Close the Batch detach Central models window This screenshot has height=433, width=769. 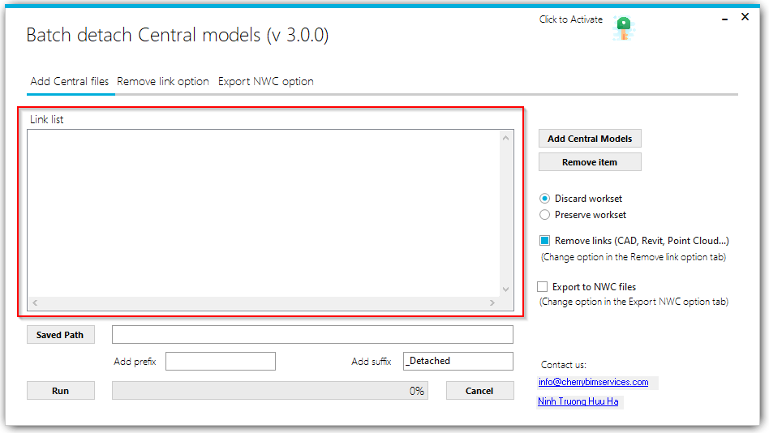[x=745, y=17]
